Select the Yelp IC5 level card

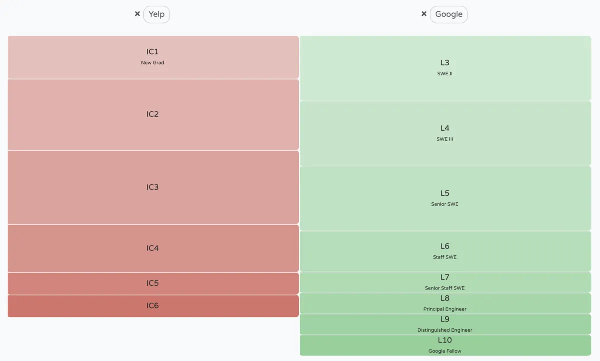click(x=153, y=283)
